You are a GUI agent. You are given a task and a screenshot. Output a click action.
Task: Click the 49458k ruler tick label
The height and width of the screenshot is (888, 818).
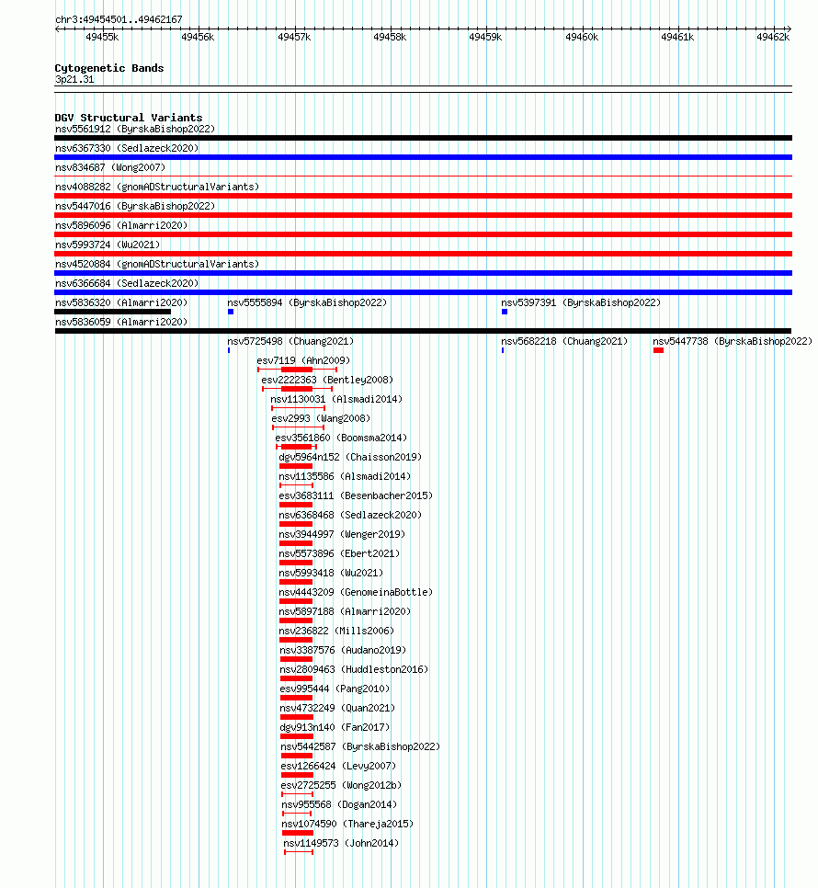point(390,37)
